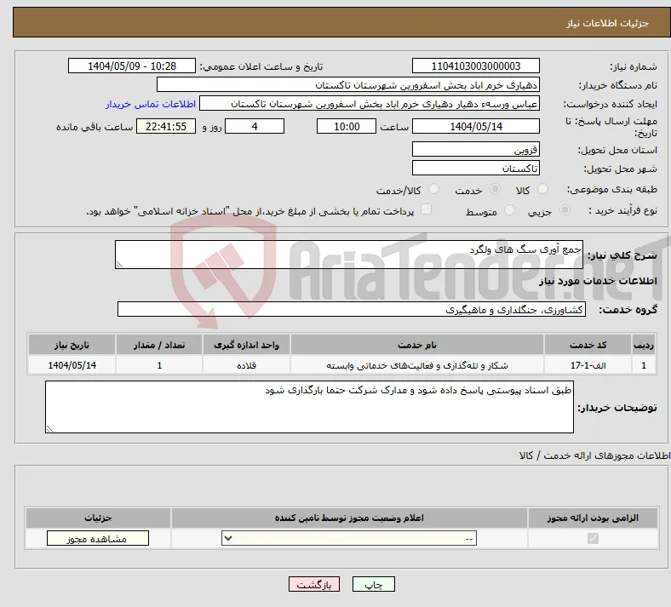Click the اطلاعات خدمات مورد نیاز heading
The width and height of the screenshot is (671, 607).
(598, 281)
